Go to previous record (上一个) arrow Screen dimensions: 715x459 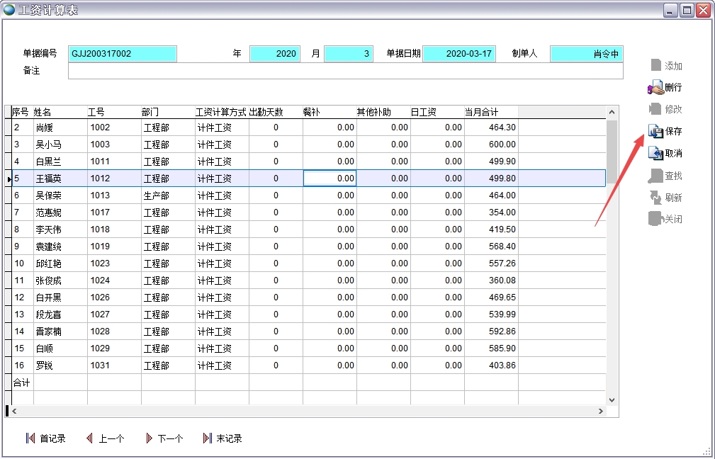(89, 438)
